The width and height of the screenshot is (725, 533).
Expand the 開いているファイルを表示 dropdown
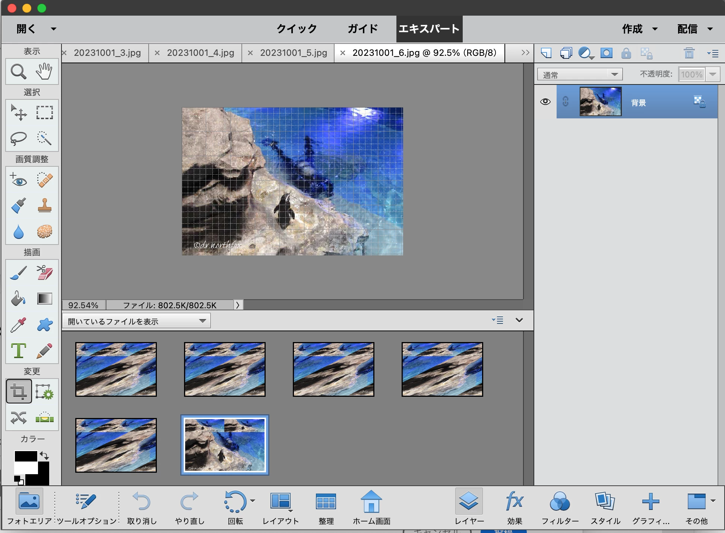click(136, 321)
